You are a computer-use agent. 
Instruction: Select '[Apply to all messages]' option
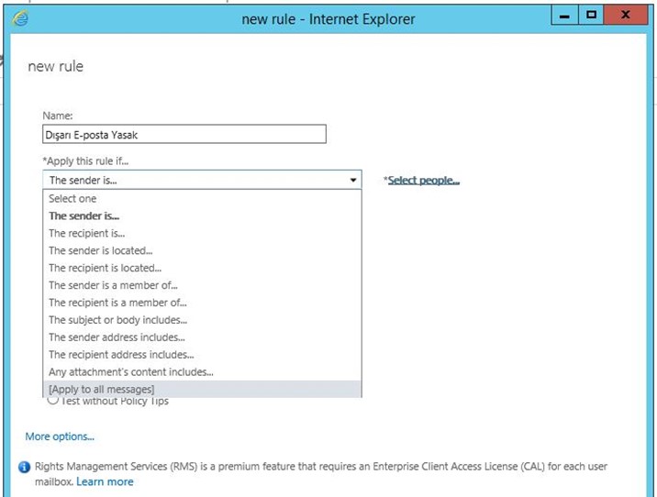pyautogui.click(x=202, y=390)
